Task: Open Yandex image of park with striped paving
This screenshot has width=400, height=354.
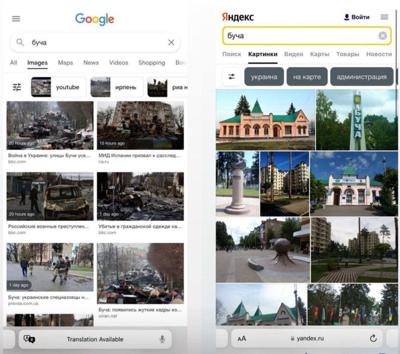Action: point(354,250)
